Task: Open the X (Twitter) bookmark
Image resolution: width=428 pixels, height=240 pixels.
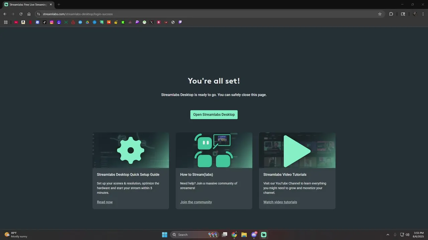Action: [x=151, y=22]
